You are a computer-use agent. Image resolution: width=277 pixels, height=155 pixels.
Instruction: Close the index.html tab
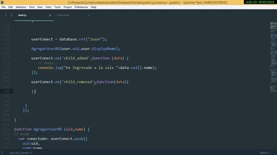[89, 15]
